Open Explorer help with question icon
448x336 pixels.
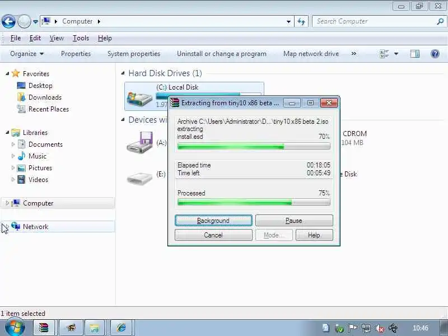(435, 54)
